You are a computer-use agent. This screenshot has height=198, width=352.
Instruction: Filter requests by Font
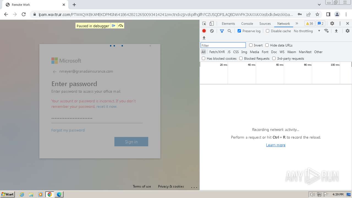point(265,52)
